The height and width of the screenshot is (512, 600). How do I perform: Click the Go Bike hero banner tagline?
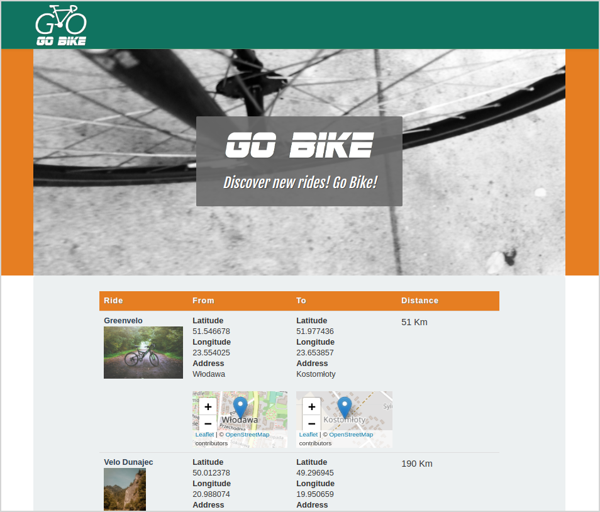click(300, 182)
